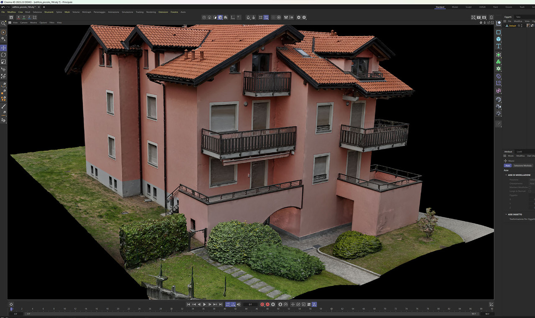This screenshot has height=318, width=535.
Task: Click frame 30 on timeline ruler
Action: coord(171,309)
